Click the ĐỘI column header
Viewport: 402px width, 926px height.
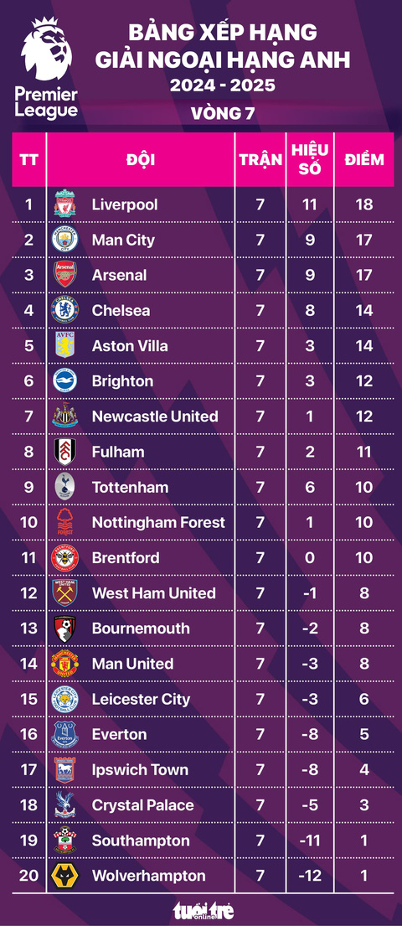(x=141, y=159)
